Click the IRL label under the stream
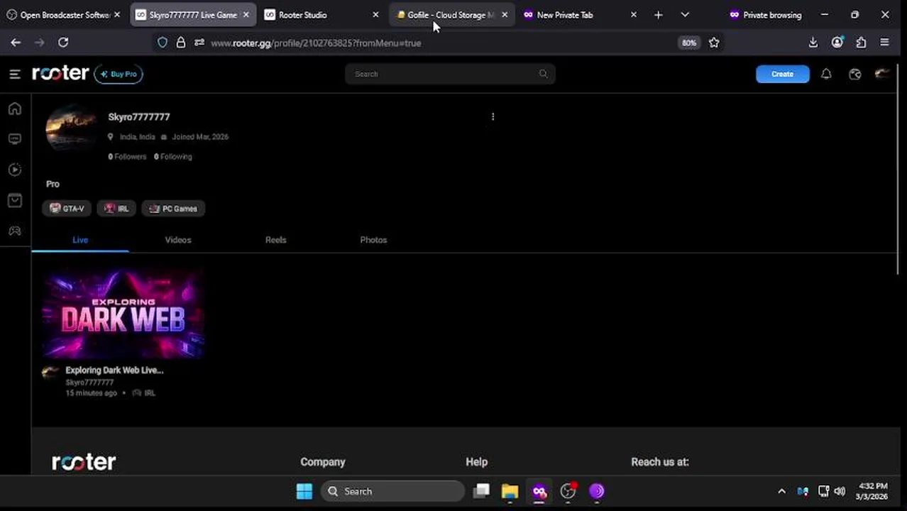This screenshot has width=907, height=511. point(150,392)
